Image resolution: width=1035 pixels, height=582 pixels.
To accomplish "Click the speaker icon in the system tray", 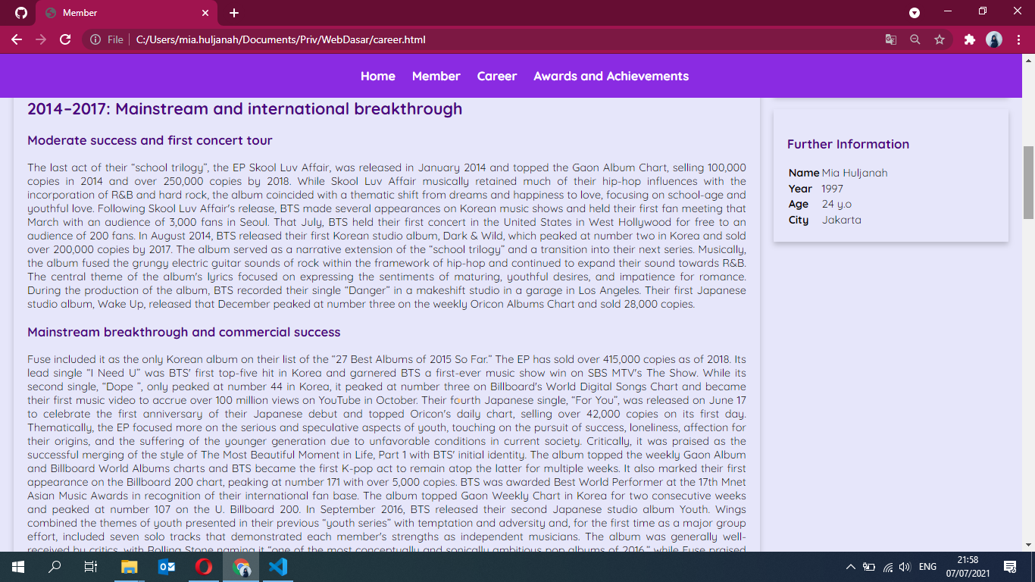I will point(904,566).
